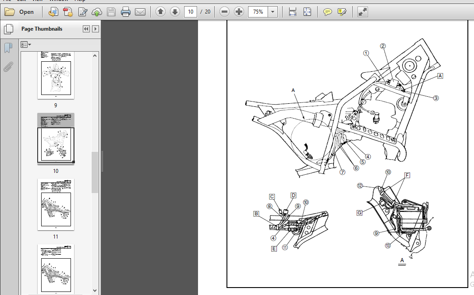Zoom out with minus button
This screenshot has height=295, width=474.
(224, 12)
